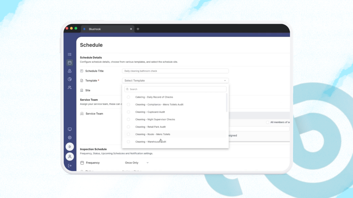353x198 pixels.
Task: Choose Cleaning - Night Supervisor Checks text
Action: 155,119
